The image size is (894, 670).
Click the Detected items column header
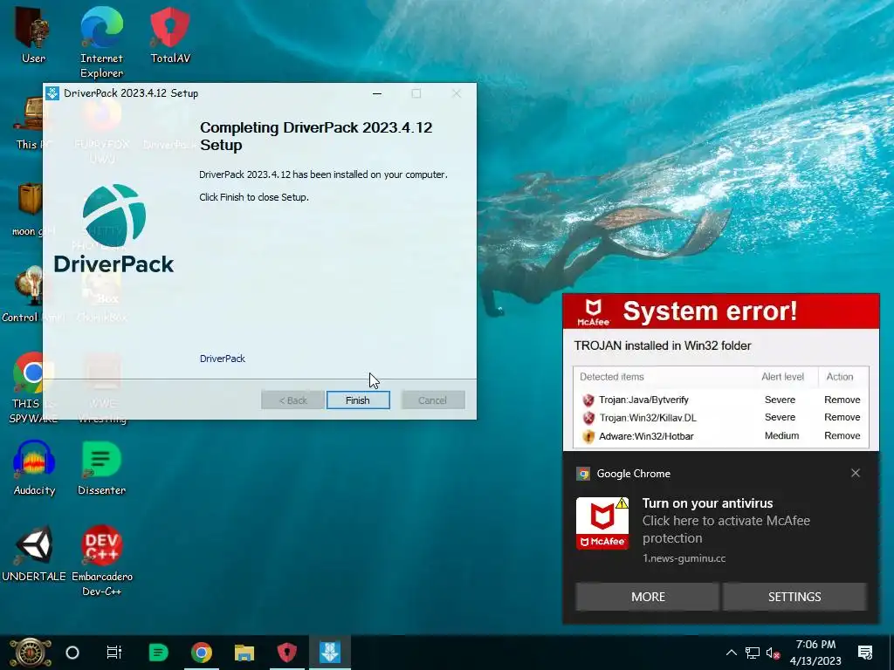[612, 377]
